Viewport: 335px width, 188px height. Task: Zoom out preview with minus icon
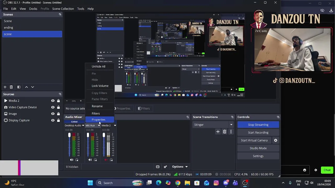(x=67, y=101)
